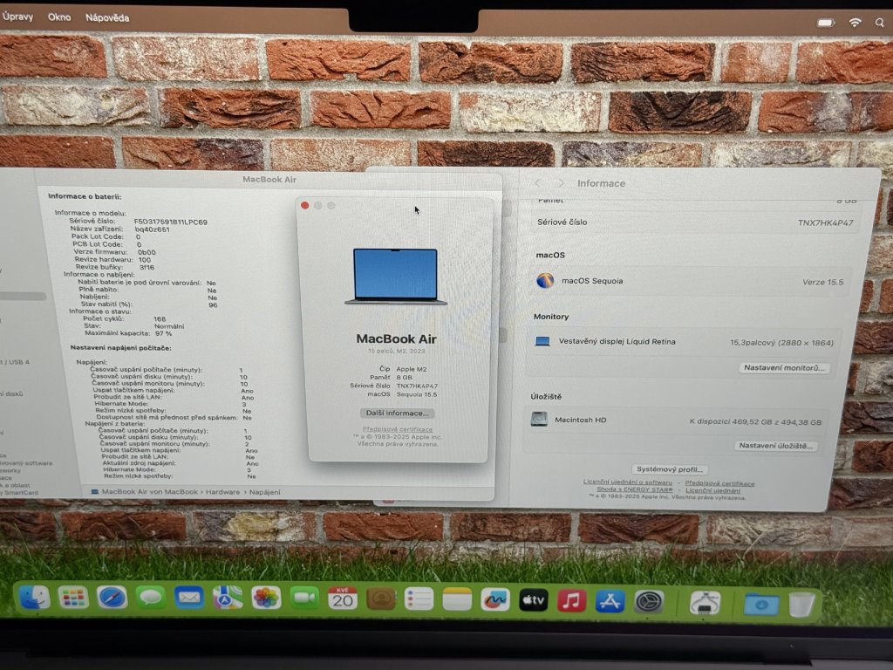Screen dimensions: 893x670
Task: Go forward using Informace forward chevron
Action: tap(561, 183)
